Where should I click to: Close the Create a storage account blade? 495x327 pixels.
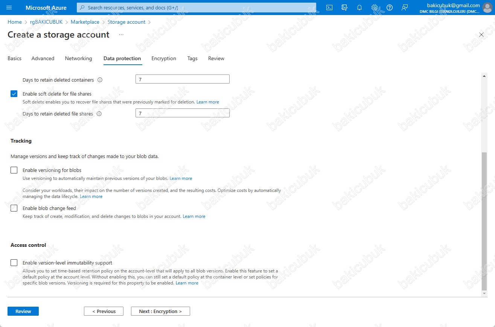coord(481,35)
